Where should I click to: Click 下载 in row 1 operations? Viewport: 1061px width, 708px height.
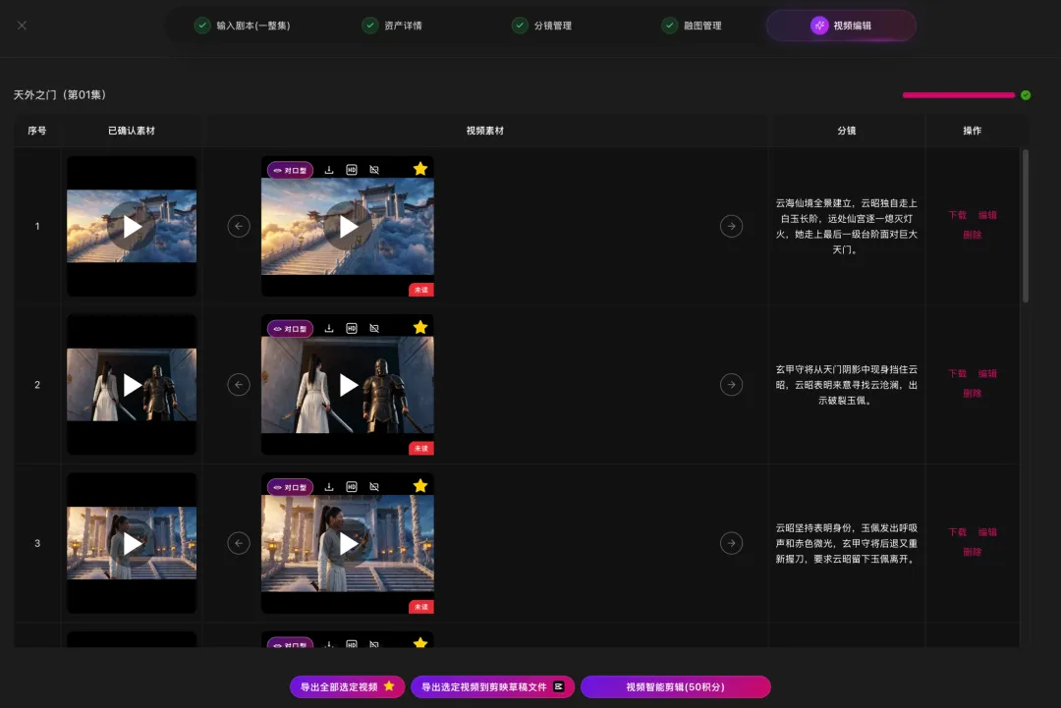pyautogui.click(x=958, y=215)
